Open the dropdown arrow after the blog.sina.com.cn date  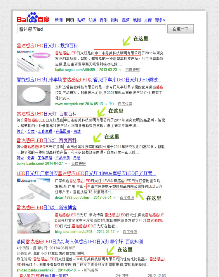point(117,232)
